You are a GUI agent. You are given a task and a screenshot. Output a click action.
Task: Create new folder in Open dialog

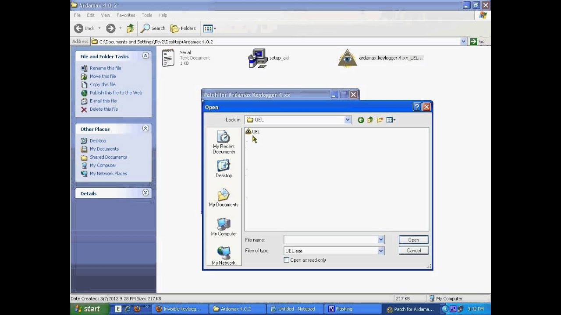click(x=380, y=120)
